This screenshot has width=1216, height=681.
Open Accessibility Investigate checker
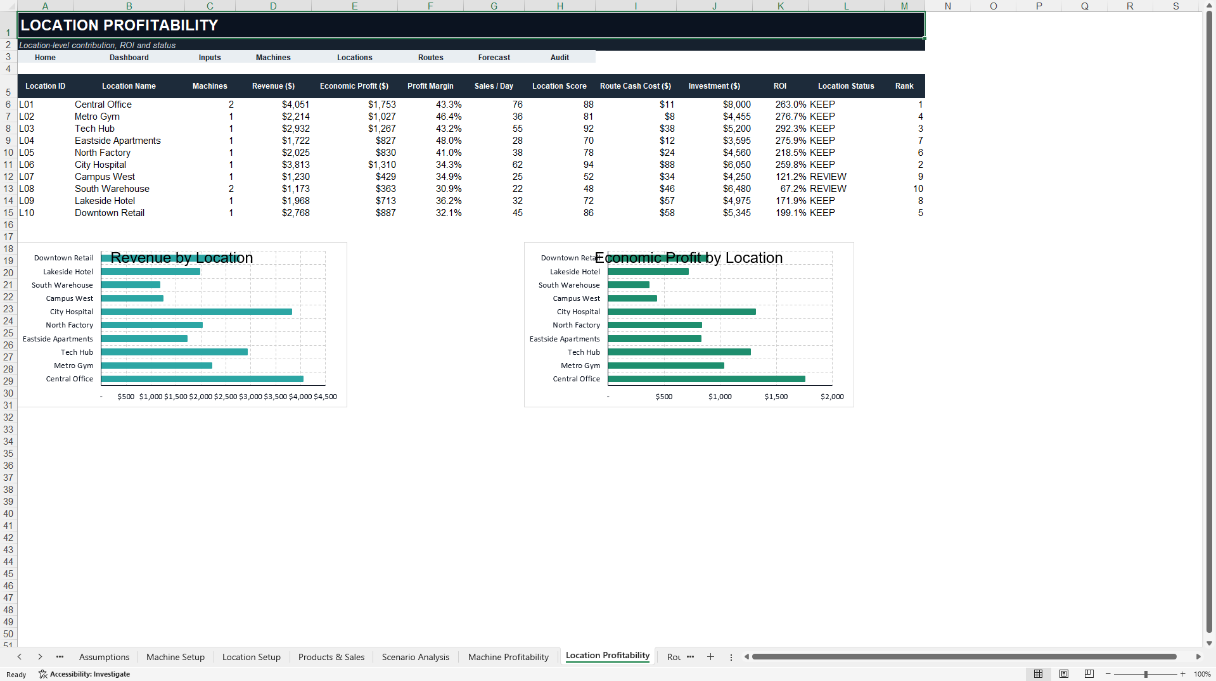point(84,674)
